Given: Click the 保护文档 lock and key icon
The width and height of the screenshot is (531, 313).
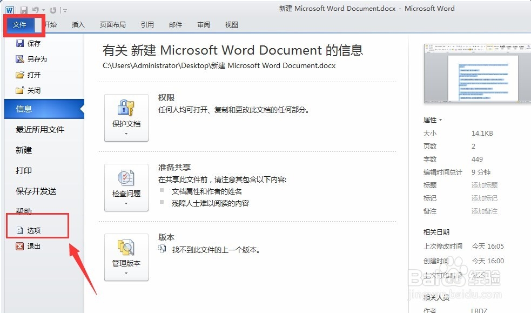Looking at the screenshot, I should click(x=126, y=108).
